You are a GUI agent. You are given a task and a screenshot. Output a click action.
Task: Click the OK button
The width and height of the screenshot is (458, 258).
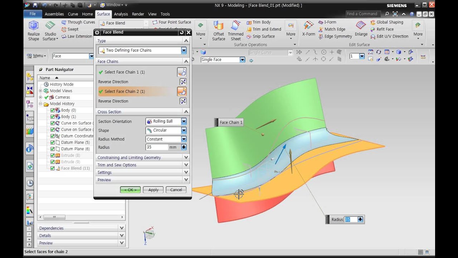point(130,190)
